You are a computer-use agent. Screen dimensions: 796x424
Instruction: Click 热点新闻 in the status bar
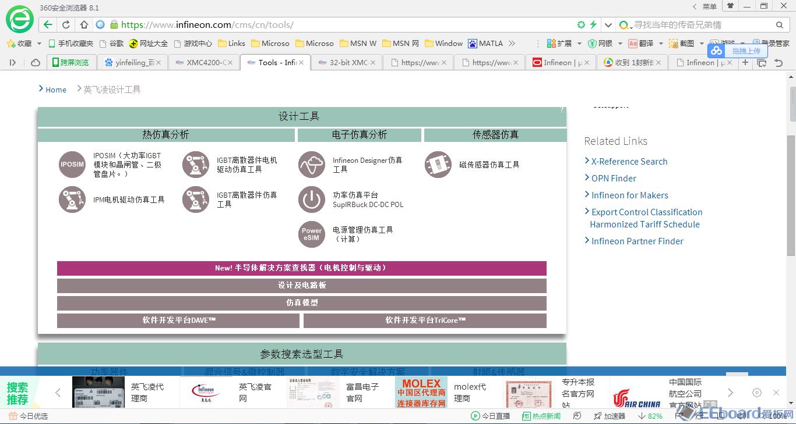[541, 416]
